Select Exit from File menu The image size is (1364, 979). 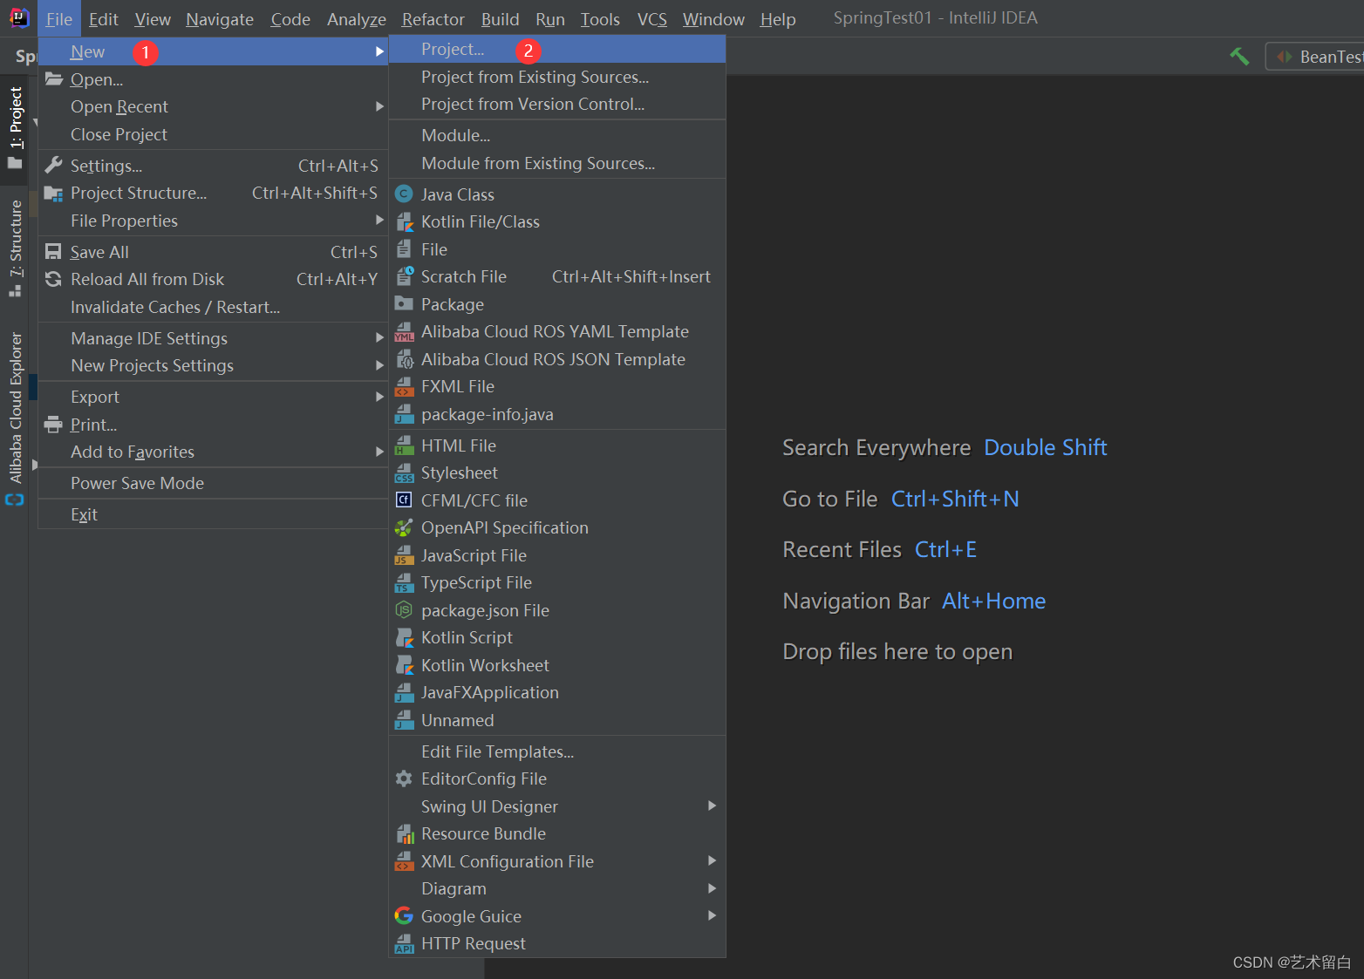tap(213, 514)
